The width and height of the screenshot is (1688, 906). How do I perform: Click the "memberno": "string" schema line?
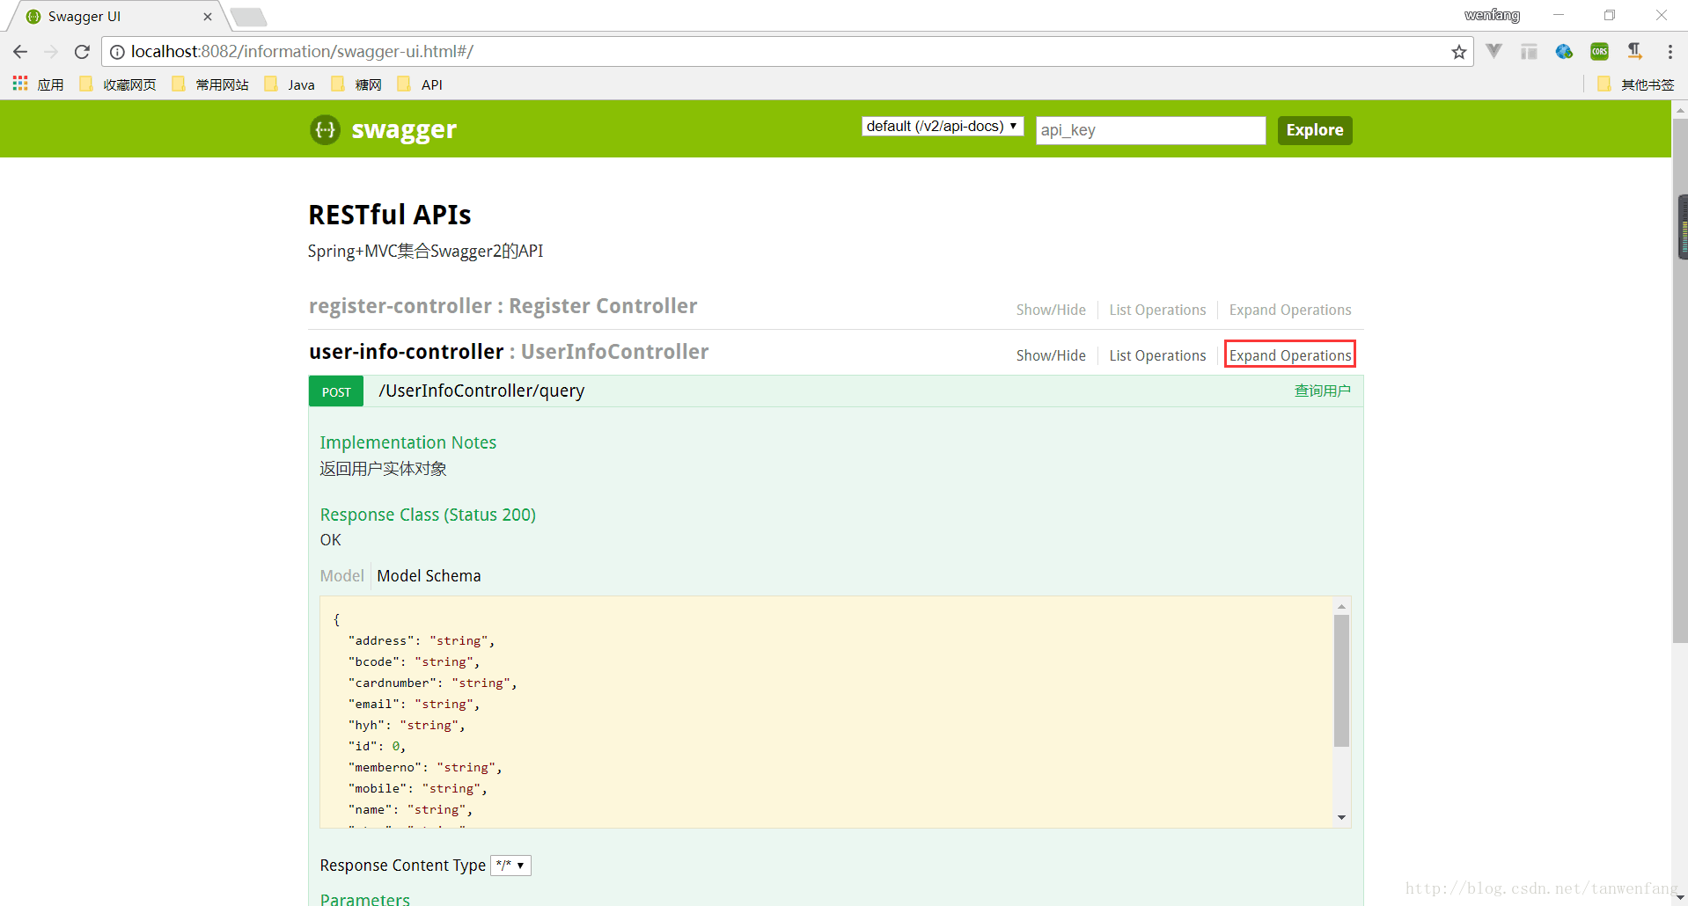(x=425, y=767)
